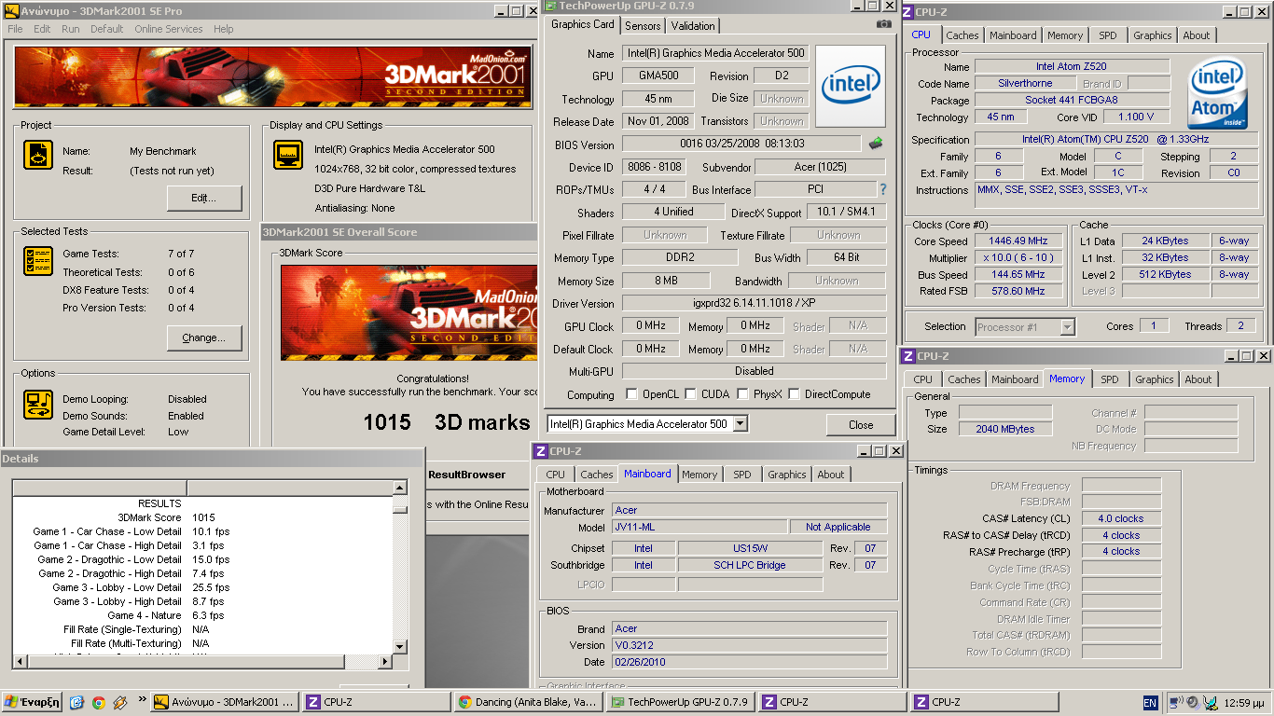Screen dimensions: 1274x716
Task: Click the Change... button in Selected Tests
Action: click(x=204, y=337)
